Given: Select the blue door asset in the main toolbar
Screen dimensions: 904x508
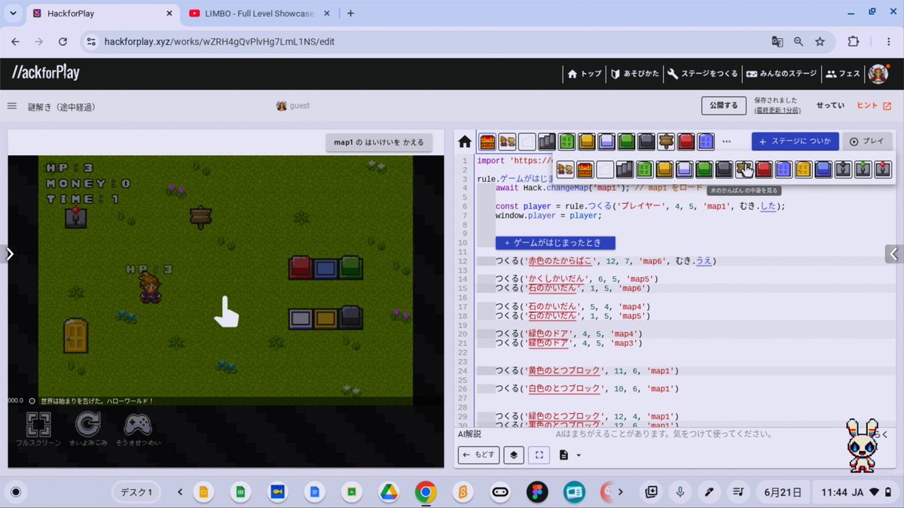Looking at the screenshot, I should pos(705,141).
